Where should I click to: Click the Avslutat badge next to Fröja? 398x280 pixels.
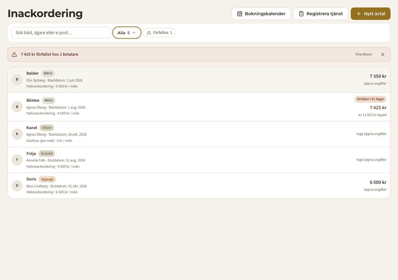coord(47,154)
